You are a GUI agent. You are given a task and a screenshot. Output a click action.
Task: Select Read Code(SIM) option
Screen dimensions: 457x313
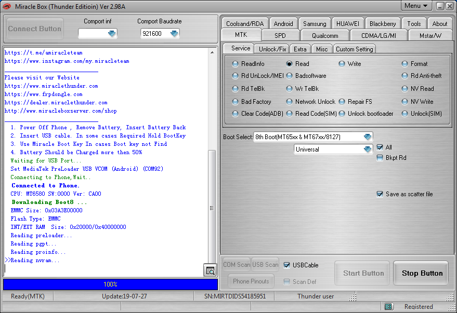click(x=311, y=114)
